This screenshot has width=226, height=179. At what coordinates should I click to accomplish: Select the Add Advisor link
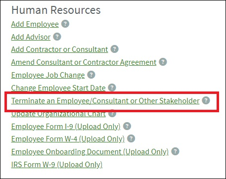(x=31, y=37)
